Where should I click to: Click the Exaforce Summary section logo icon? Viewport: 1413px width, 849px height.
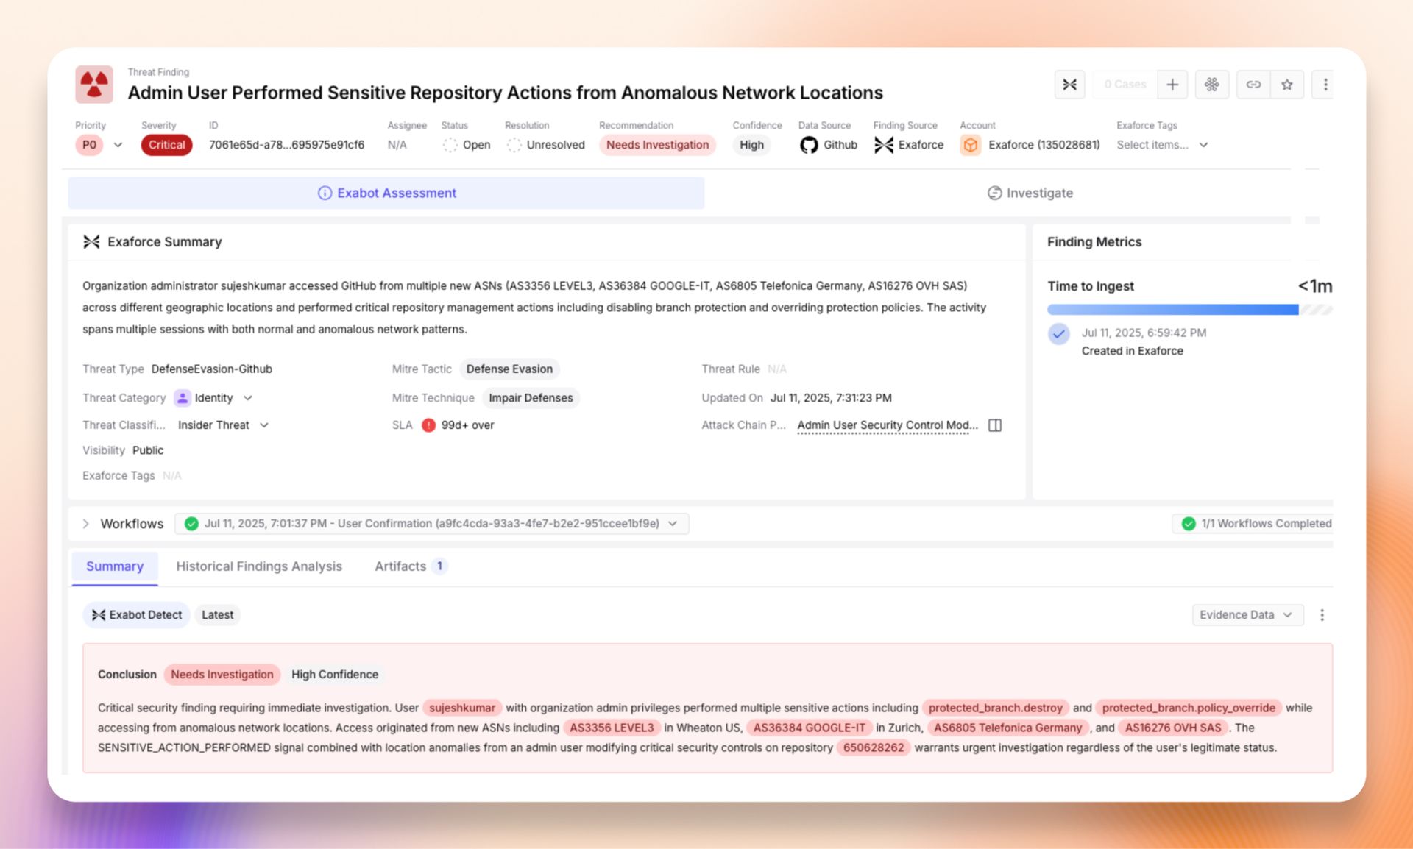coord(91,242)
